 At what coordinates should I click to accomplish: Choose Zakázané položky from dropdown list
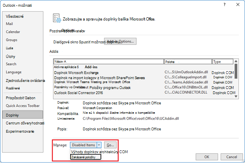point(86,157)
